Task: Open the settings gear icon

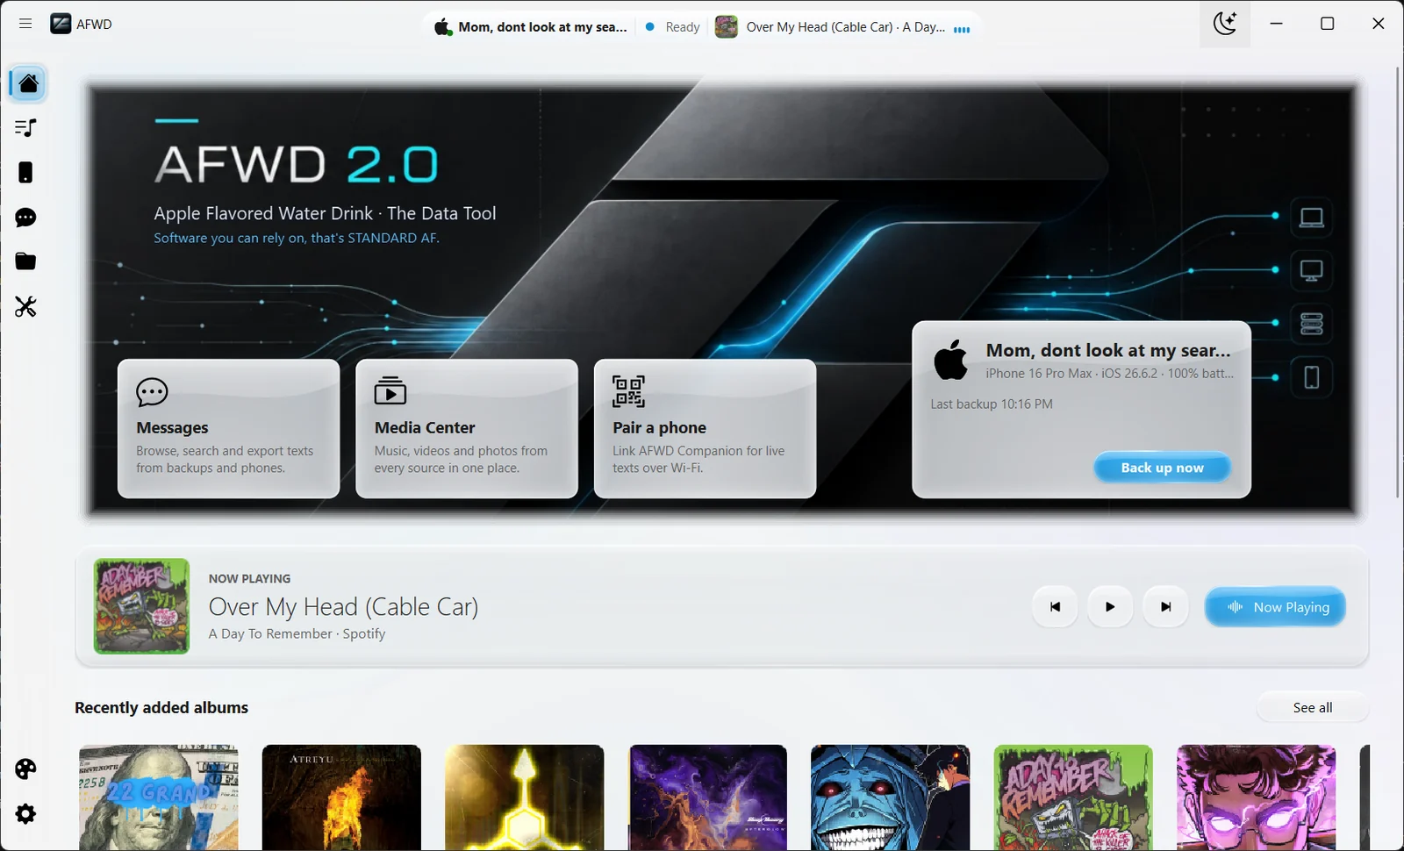Action: click(x=26, y=814)
